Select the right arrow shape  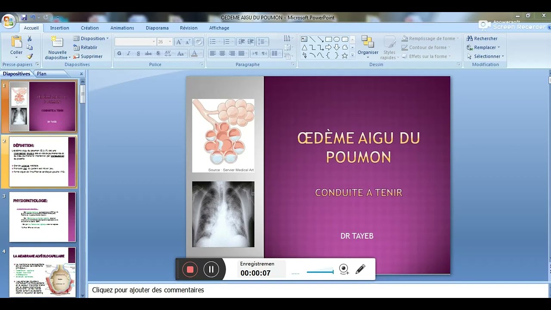[328, 47]
